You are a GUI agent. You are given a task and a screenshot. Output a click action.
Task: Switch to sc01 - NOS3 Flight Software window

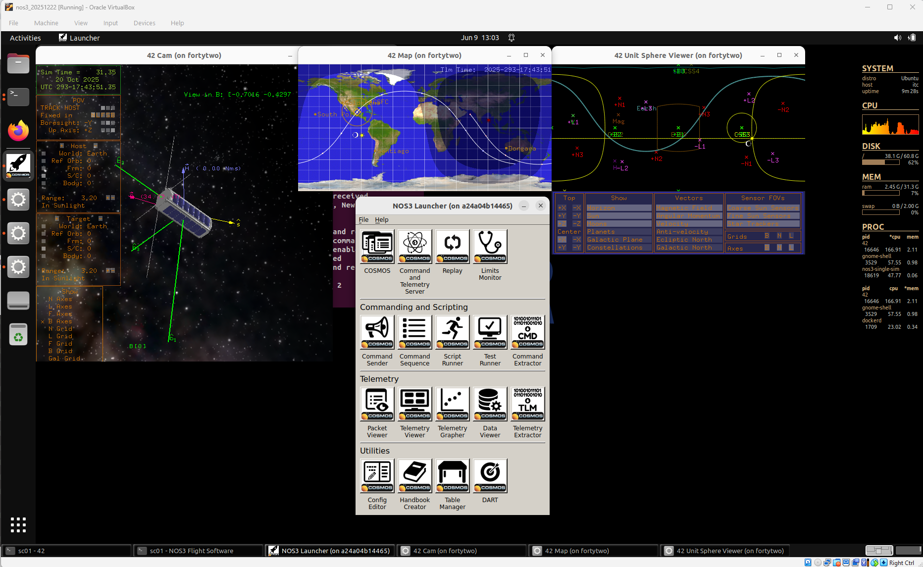click(x=199, y=551)
